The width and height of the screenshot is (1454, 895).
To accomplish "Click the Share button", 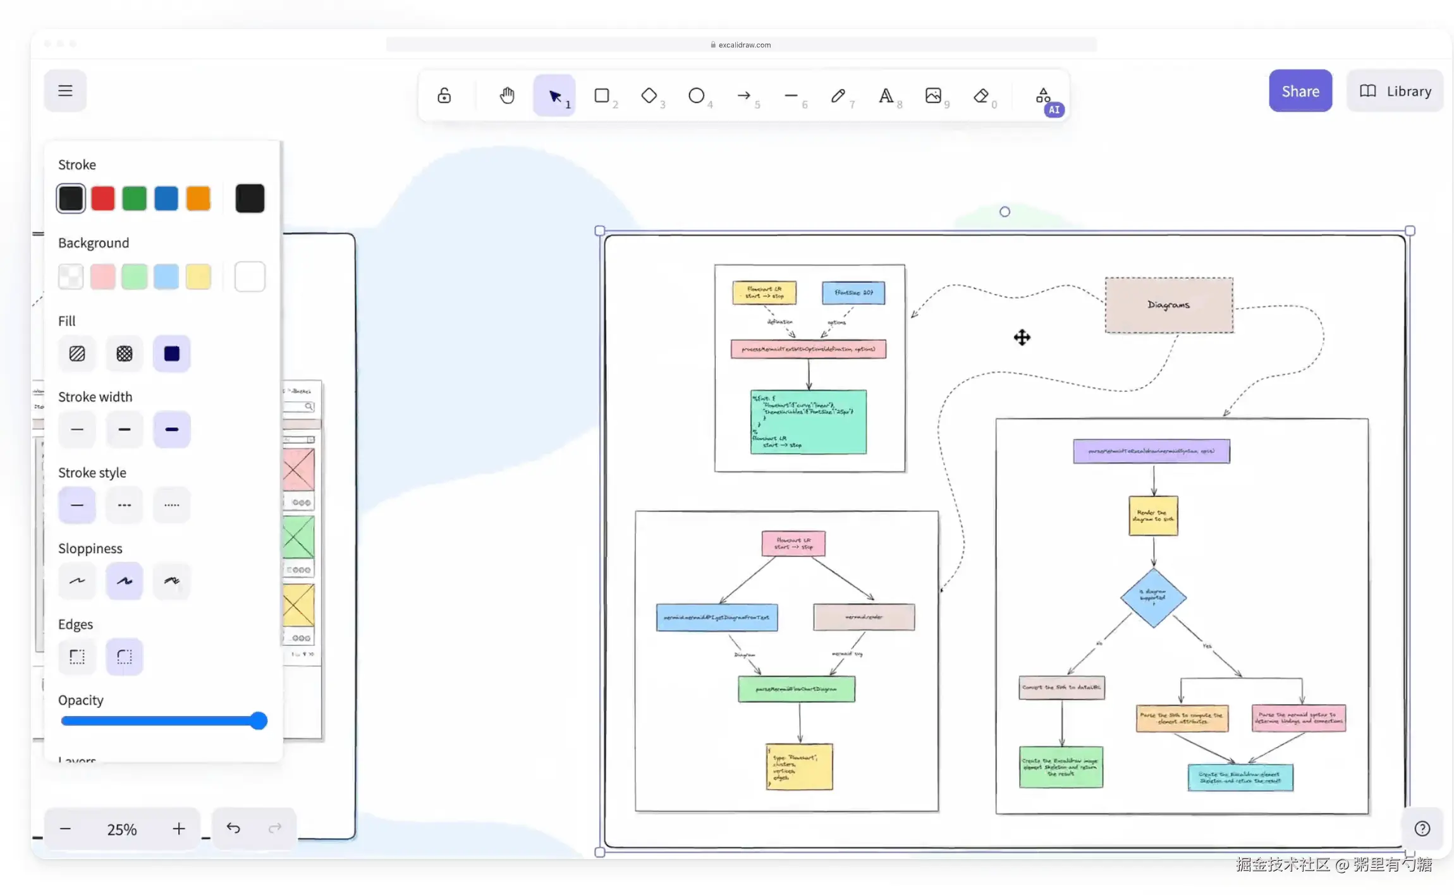I will click(x=1300, y=91).
